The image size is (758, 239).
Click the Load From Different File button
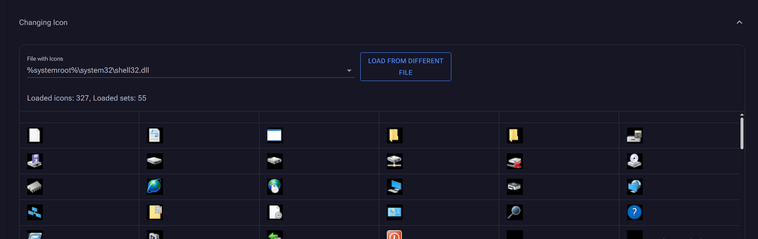(x=406, y=67)
